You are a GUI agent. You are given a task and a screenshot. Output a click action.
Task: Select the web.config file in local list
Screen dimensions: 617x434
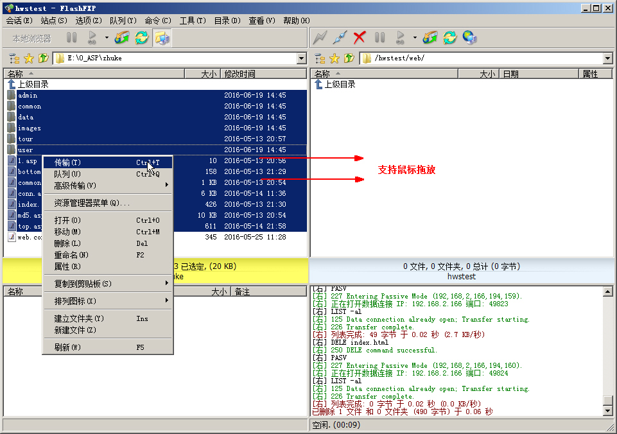30,237
